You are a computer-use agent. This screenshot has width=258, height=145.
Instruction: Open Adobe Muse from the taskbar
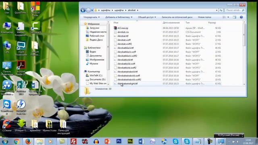click(130, 141)
